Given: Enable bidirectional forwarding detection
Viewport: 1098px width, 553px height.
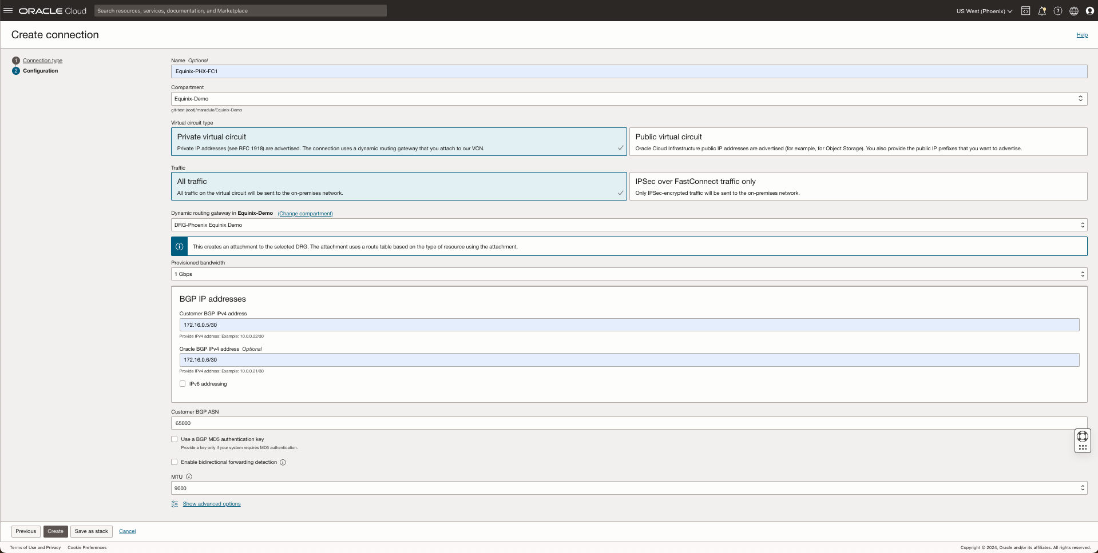Looking at the screenshot, I should point(174,462).
